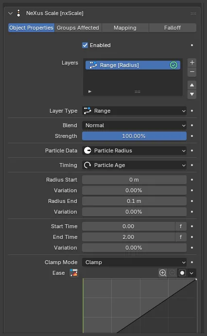Animate the Clamp Mode property dot
Viewport: 207px width, 336px height.
pyautogui.click(x=192, y=263)
